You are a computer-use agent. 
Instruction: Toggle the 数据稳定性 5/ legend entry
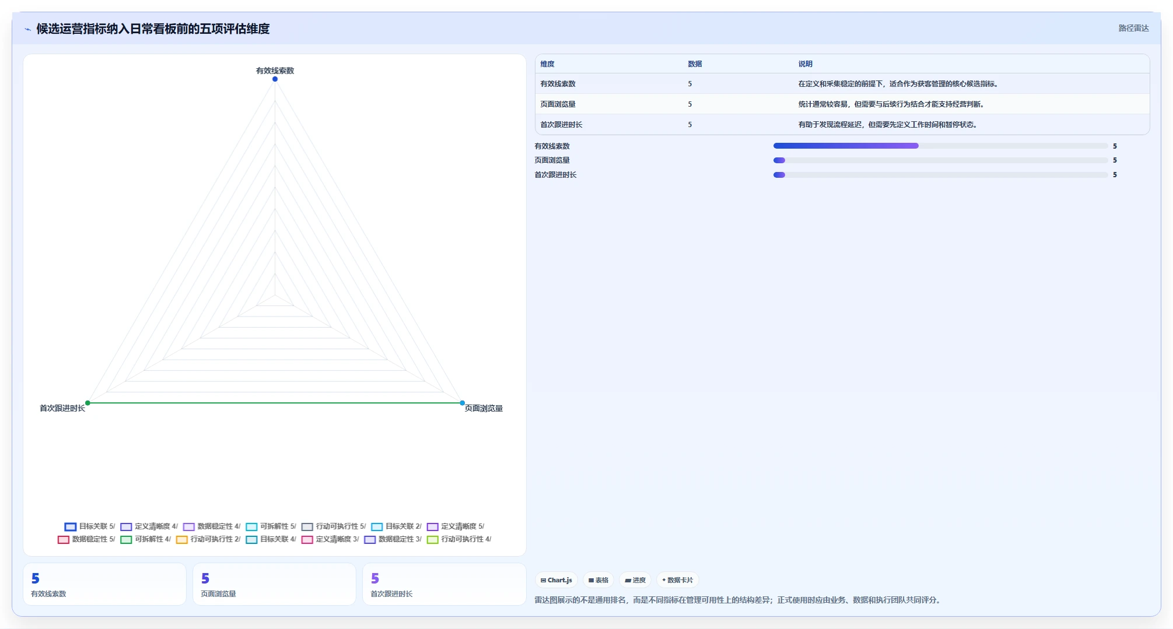coord(86,539)
